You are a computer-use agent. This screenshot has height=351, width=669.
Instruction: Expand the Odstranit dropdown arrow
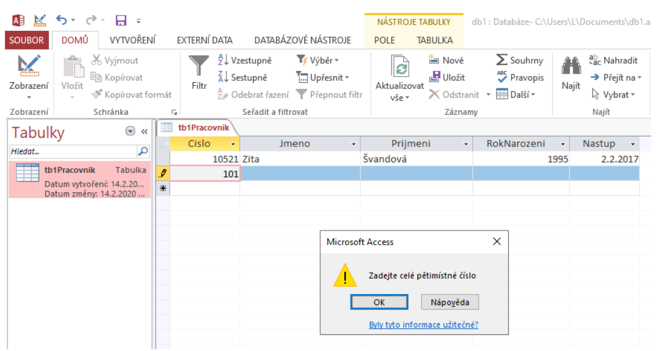click(x=488, y=95)
